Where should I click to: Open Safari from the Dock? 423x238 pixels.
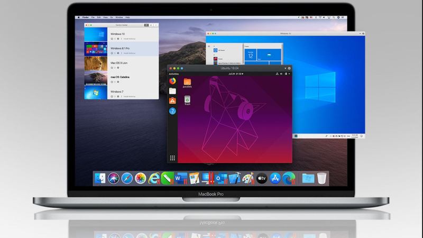point(127,178)
